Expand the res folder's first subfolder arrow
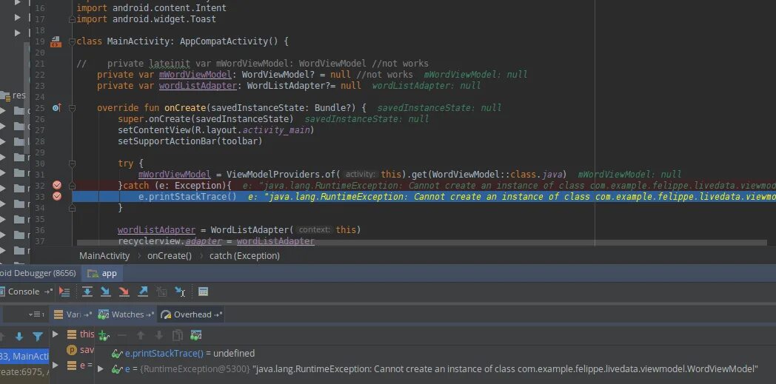This screenshot has width=776, height=384. coord(3,111)
